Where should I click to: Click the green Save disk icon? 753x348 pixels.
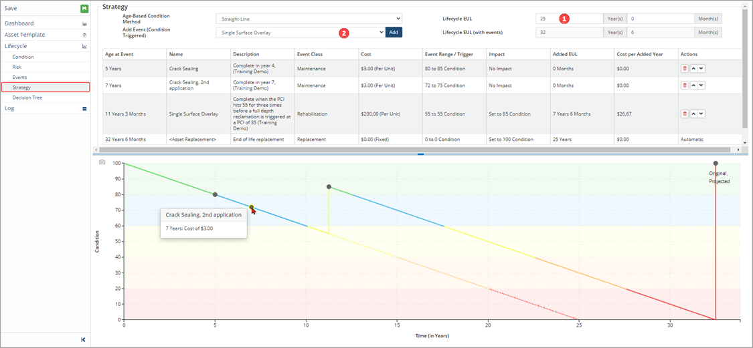coord(84,9)
